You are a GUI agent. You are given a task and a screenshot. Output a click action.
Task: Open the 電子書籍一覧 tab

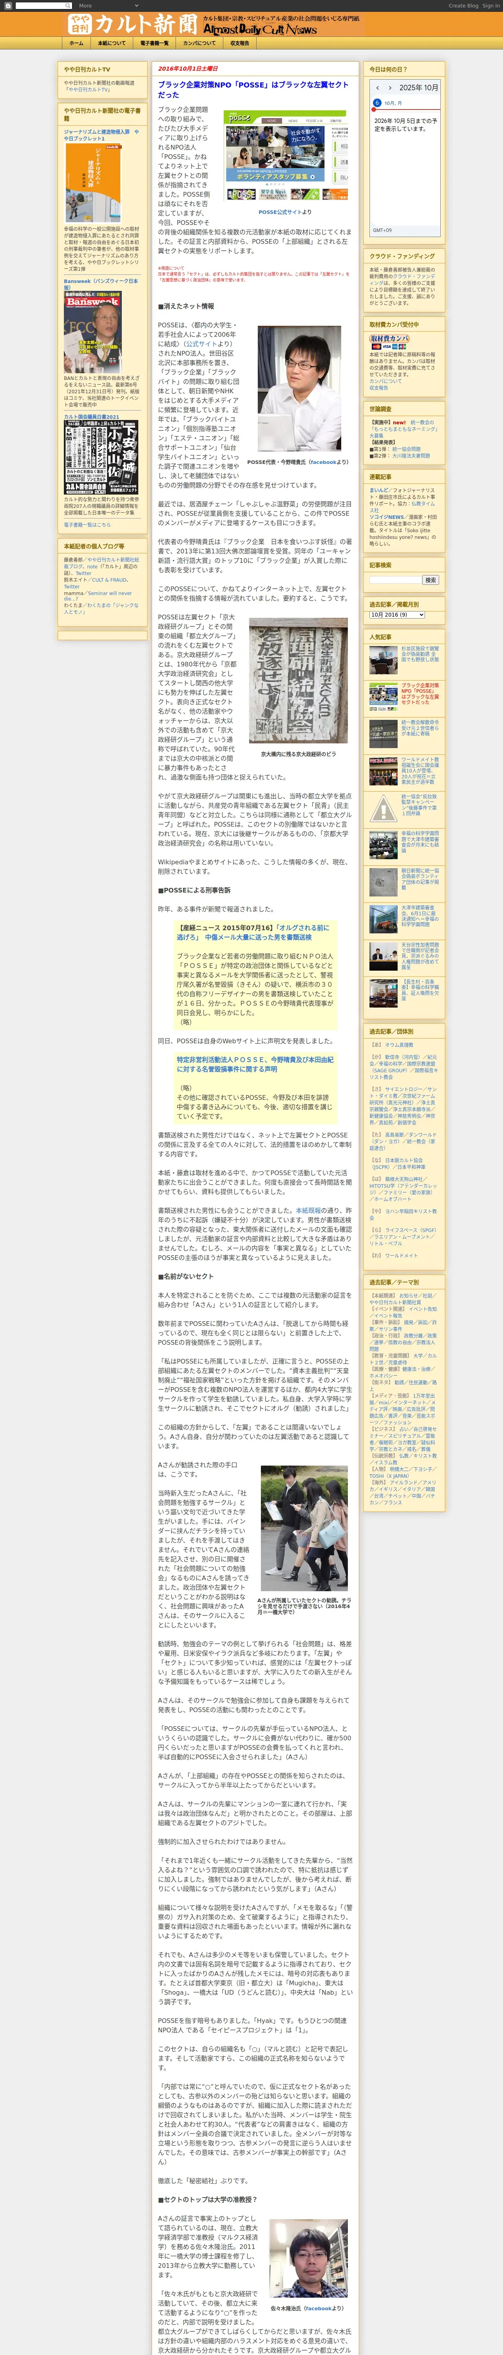click(x=154, y=43)
